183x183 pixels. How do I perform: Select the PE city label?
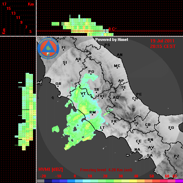139,94
